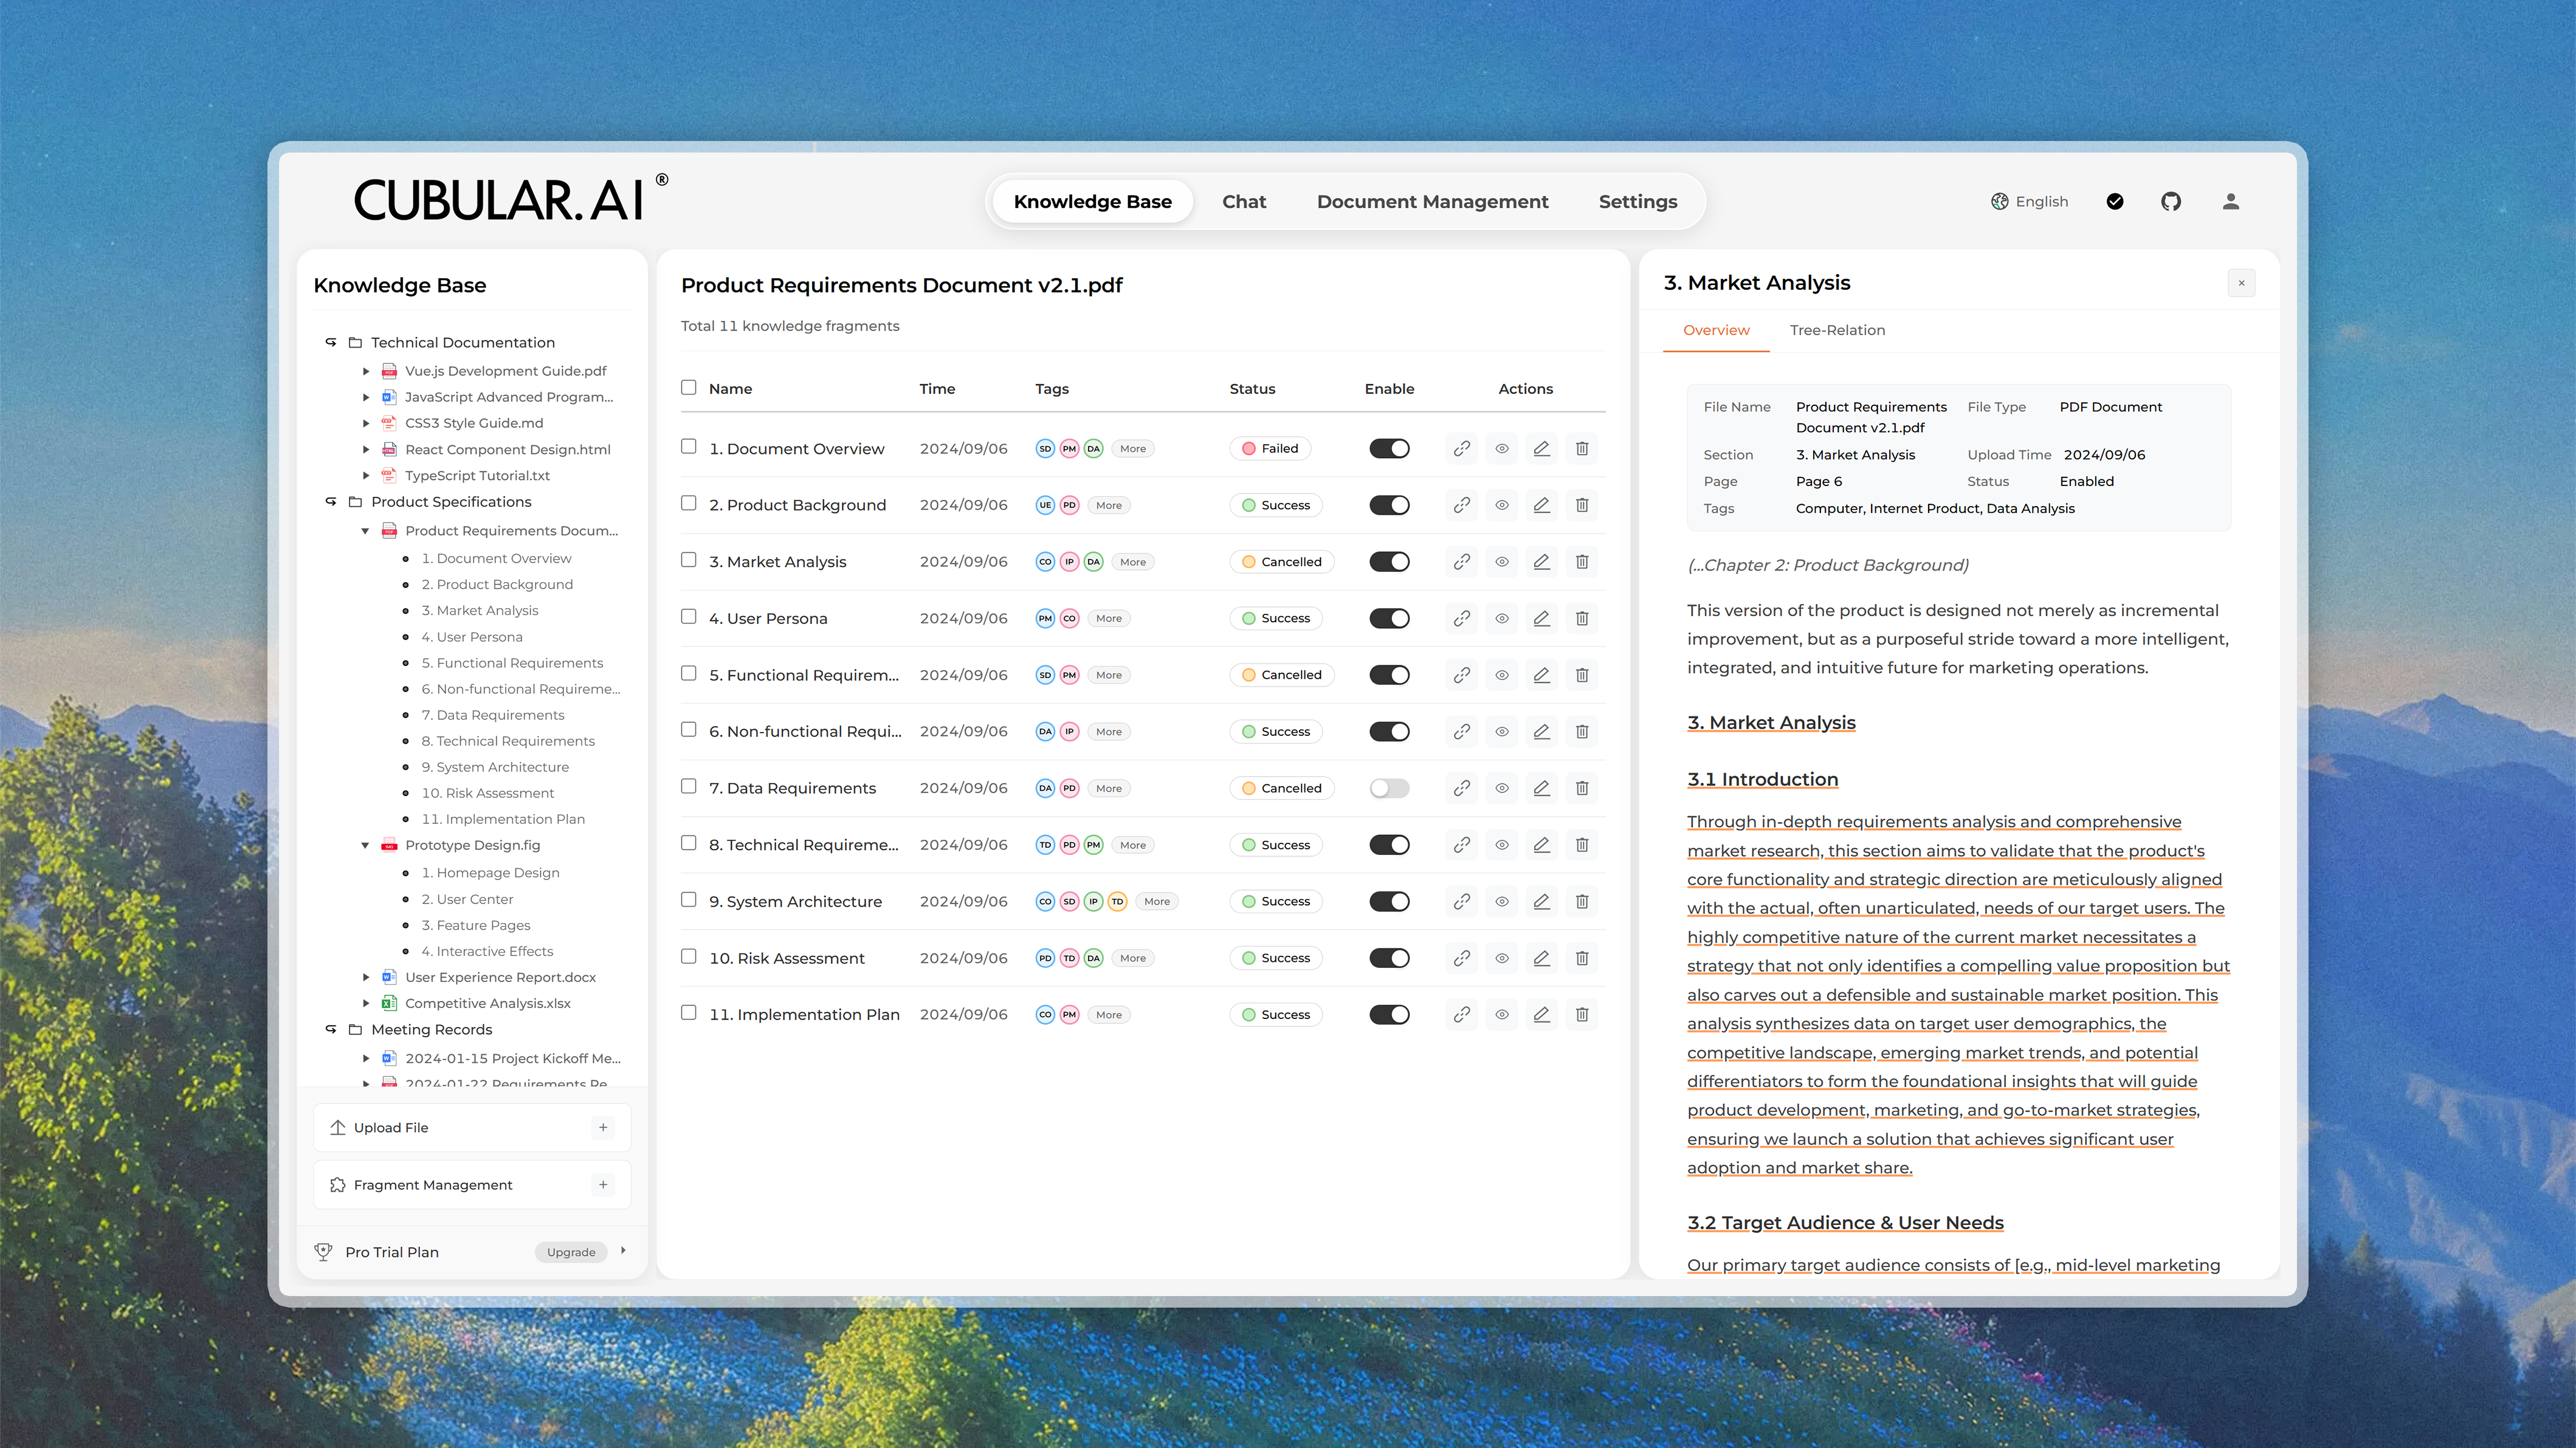
Task: Click the Upgrade button
Action: tap(570, 1252)
